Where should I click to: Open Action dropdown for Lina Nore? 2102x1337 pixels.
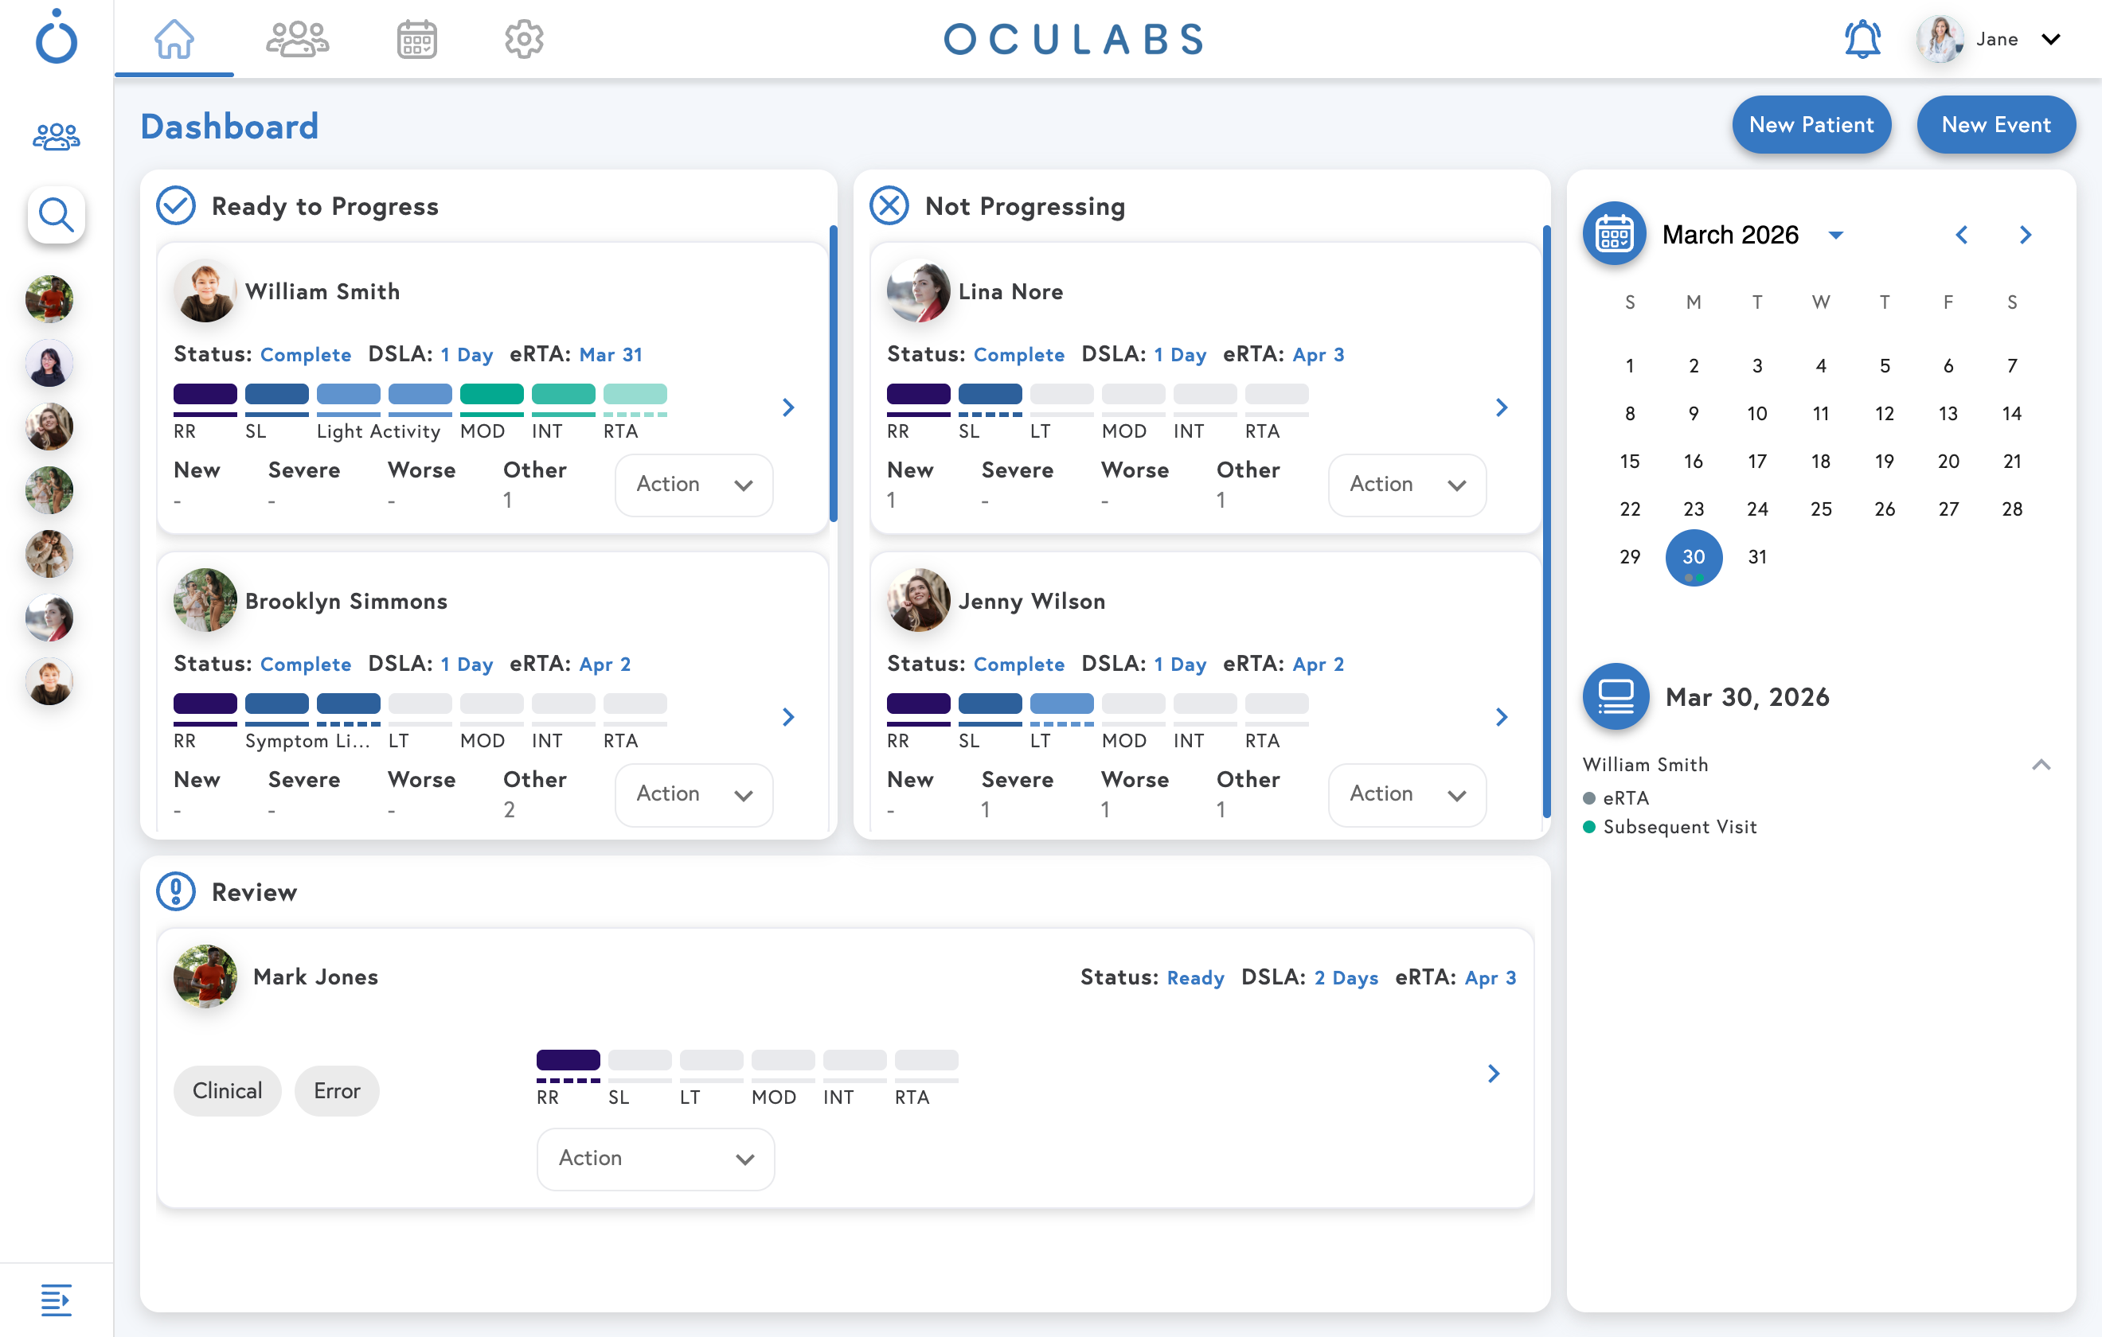1407,485
